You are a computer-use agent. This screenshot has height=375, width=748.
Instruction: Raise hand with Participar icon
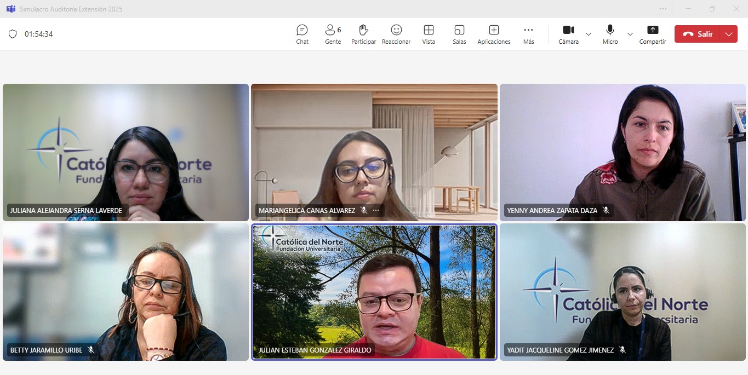coord(363,34)
